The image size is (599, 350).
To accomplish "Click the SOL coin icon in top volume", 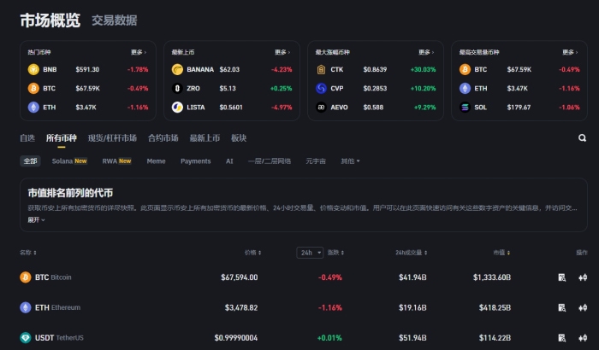I will pyautogui.click(x=465, y=107).
